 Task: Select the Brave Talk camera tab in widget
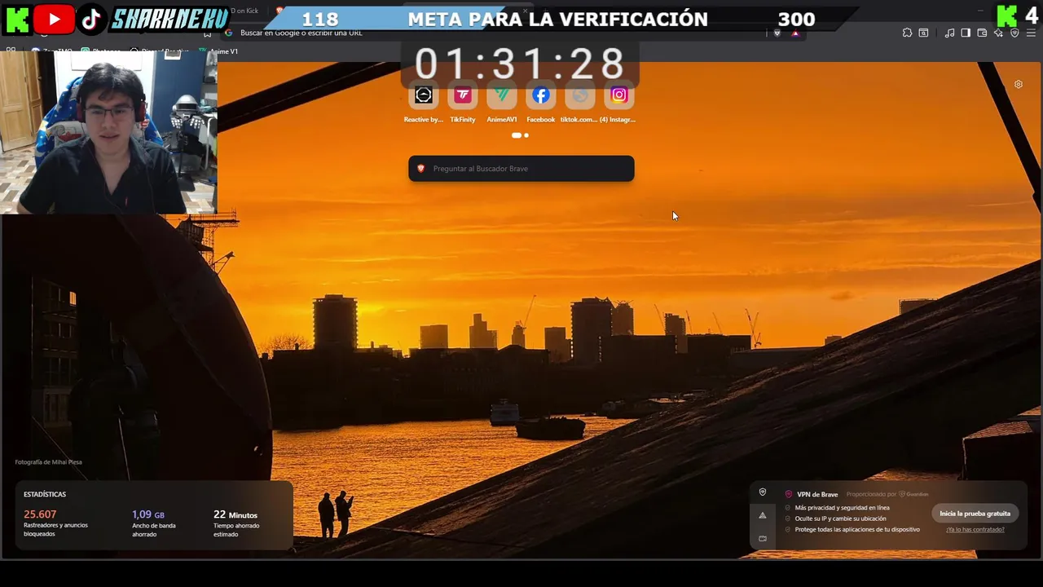tap(763, 538)
